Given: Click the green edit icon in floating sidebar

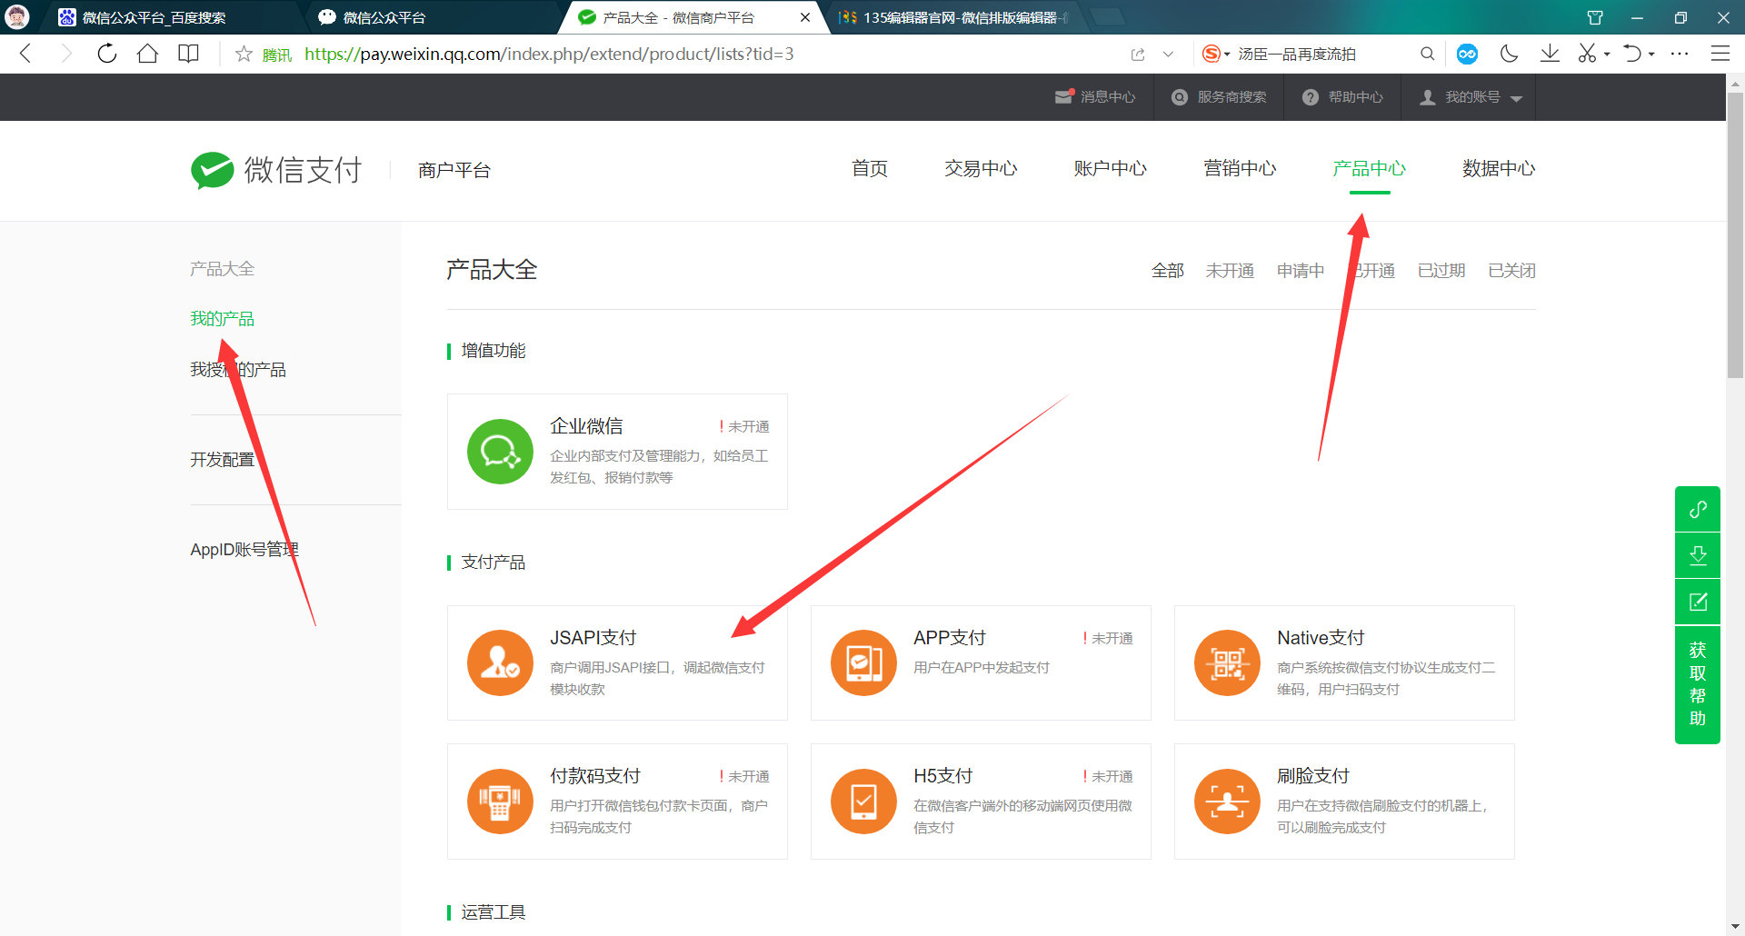Looking at the screenshot, I should 1698,602.
